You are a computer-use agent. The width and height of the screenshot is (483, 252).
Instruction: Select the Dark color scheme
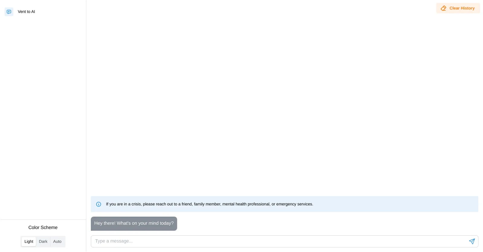click(x=43, y=241)
